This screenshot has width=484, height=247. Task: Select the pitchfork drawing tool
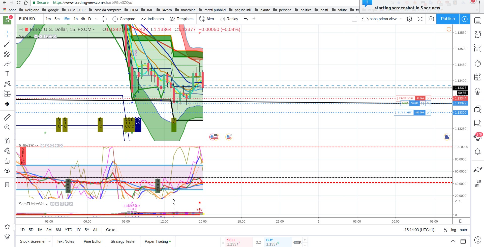click(7, 54)
